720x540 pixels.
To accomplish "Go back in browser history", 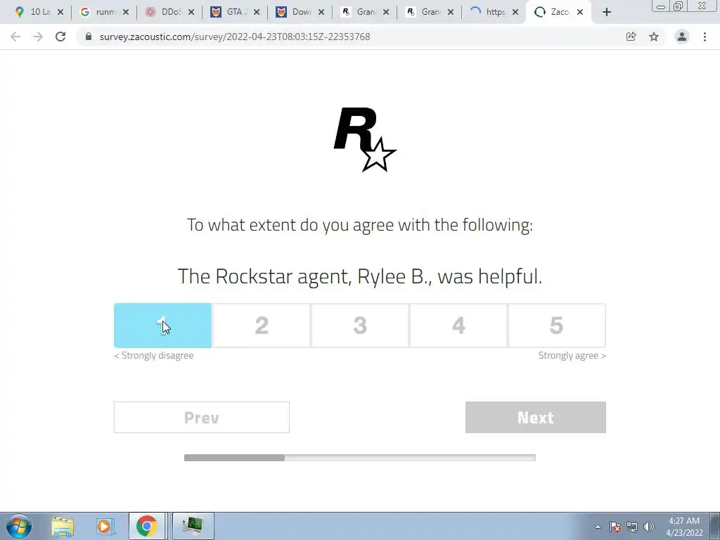I will pos(15,37).
